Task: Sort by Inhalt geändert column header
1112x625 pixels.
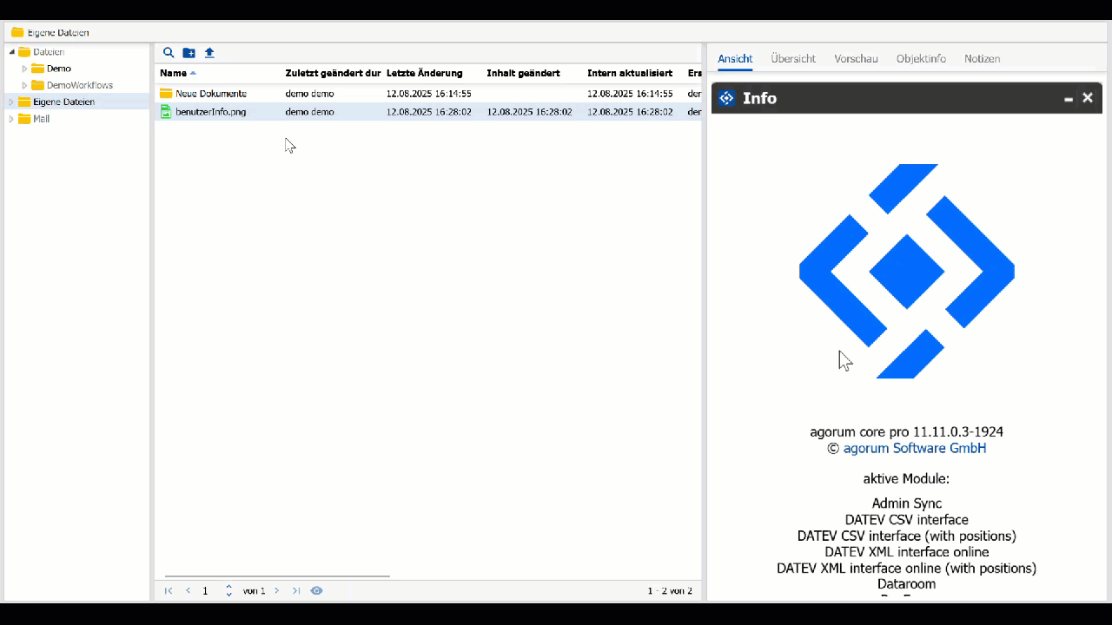Action: coord(523,74)
